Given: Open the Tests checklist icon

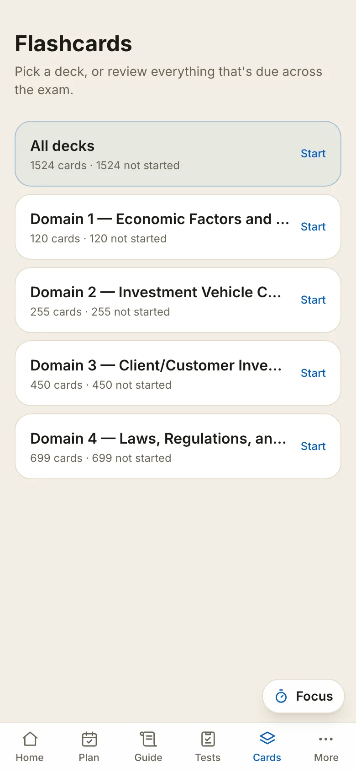Looking at the screenshot, I should tap(208, 739).
